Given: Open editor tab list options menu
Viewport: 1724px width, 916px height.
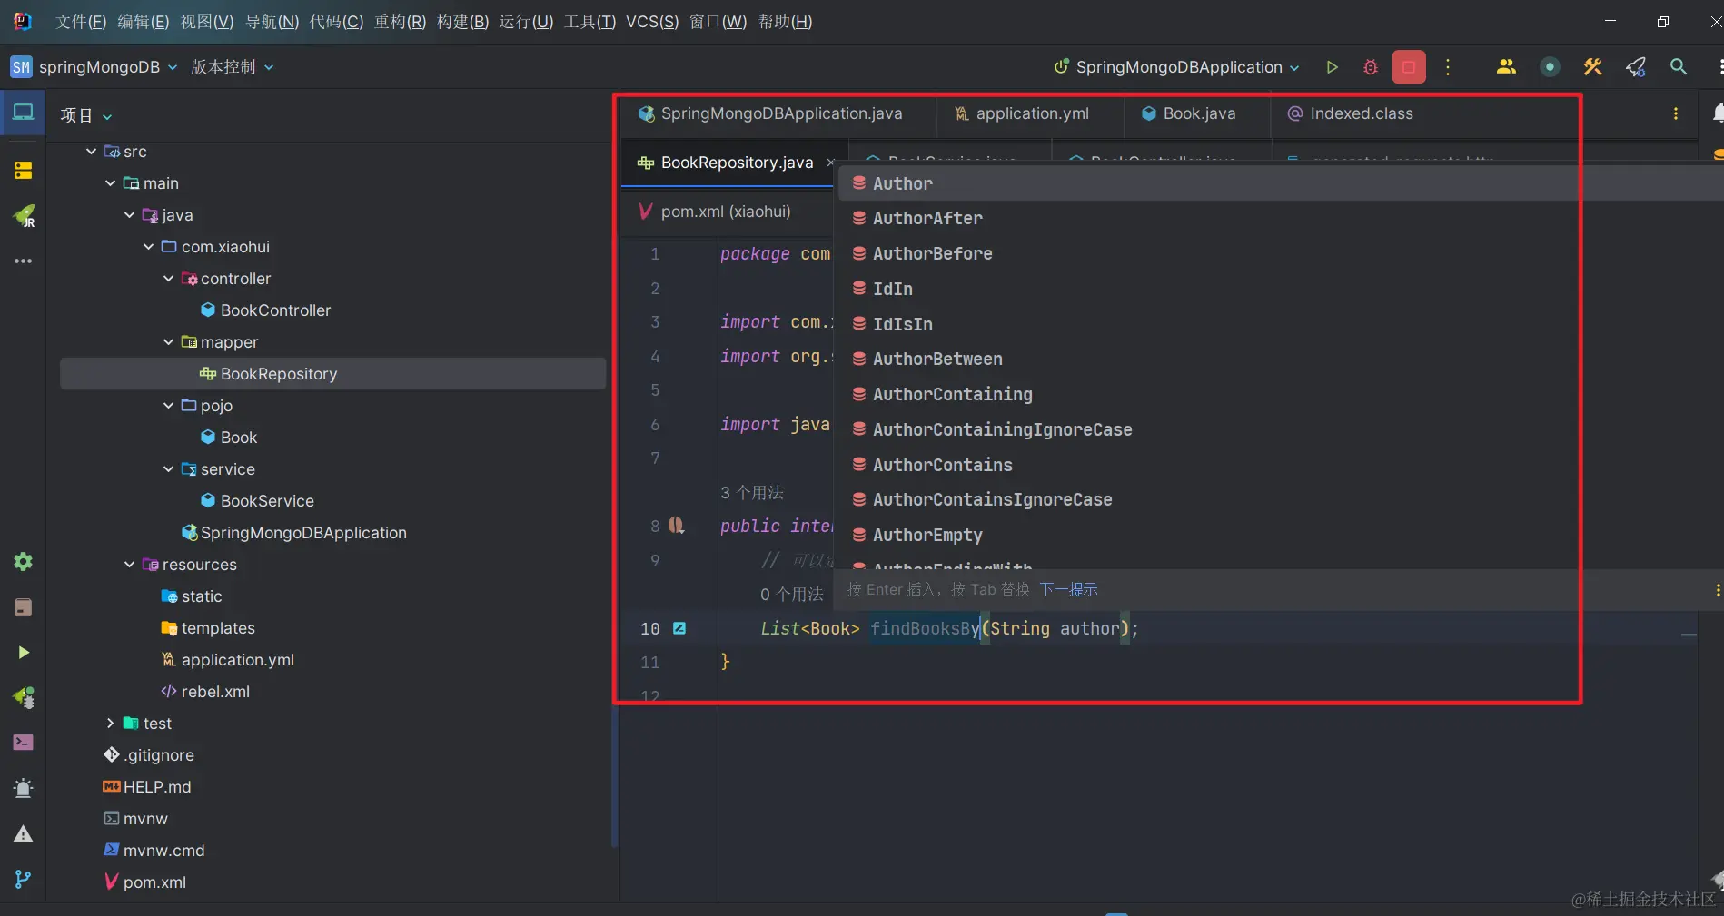Looking at the screenshot, I should pyautogui.click(x=1676, y=113).
